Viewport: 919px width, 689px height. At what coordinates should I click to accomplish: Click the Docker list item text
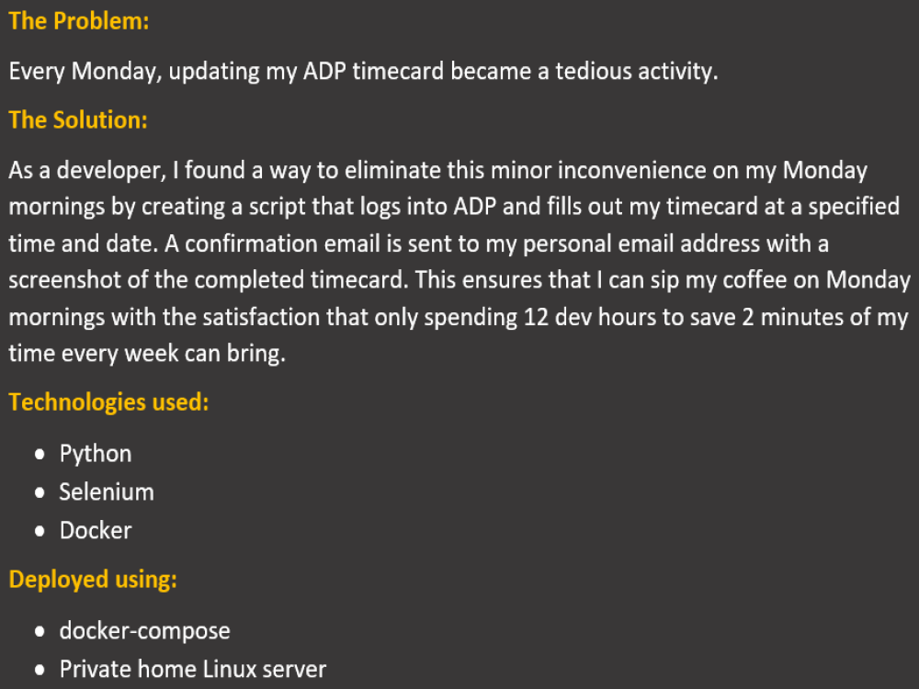tap(96, 531)
